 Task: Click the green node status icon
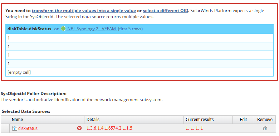point(63,28)
